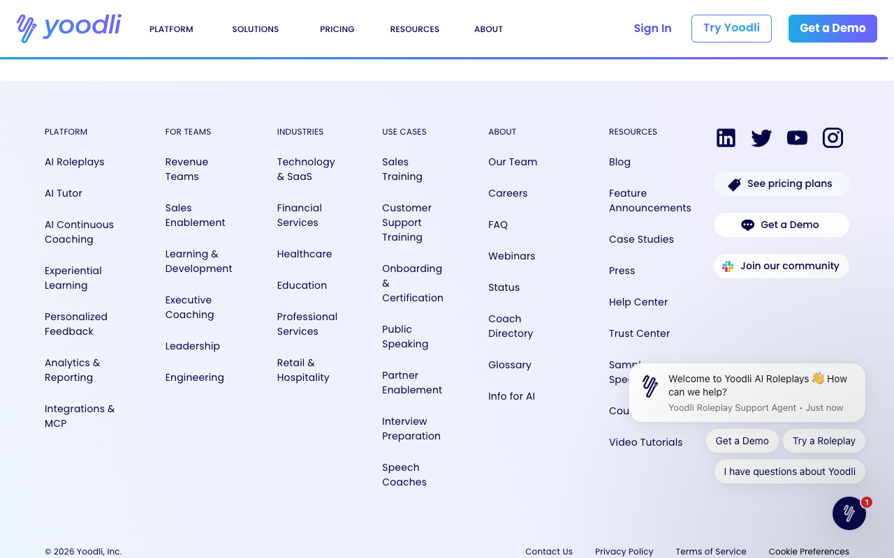Open the Case Studies link
Viewport: 894px width, 558px height.
tap(641, 239)
